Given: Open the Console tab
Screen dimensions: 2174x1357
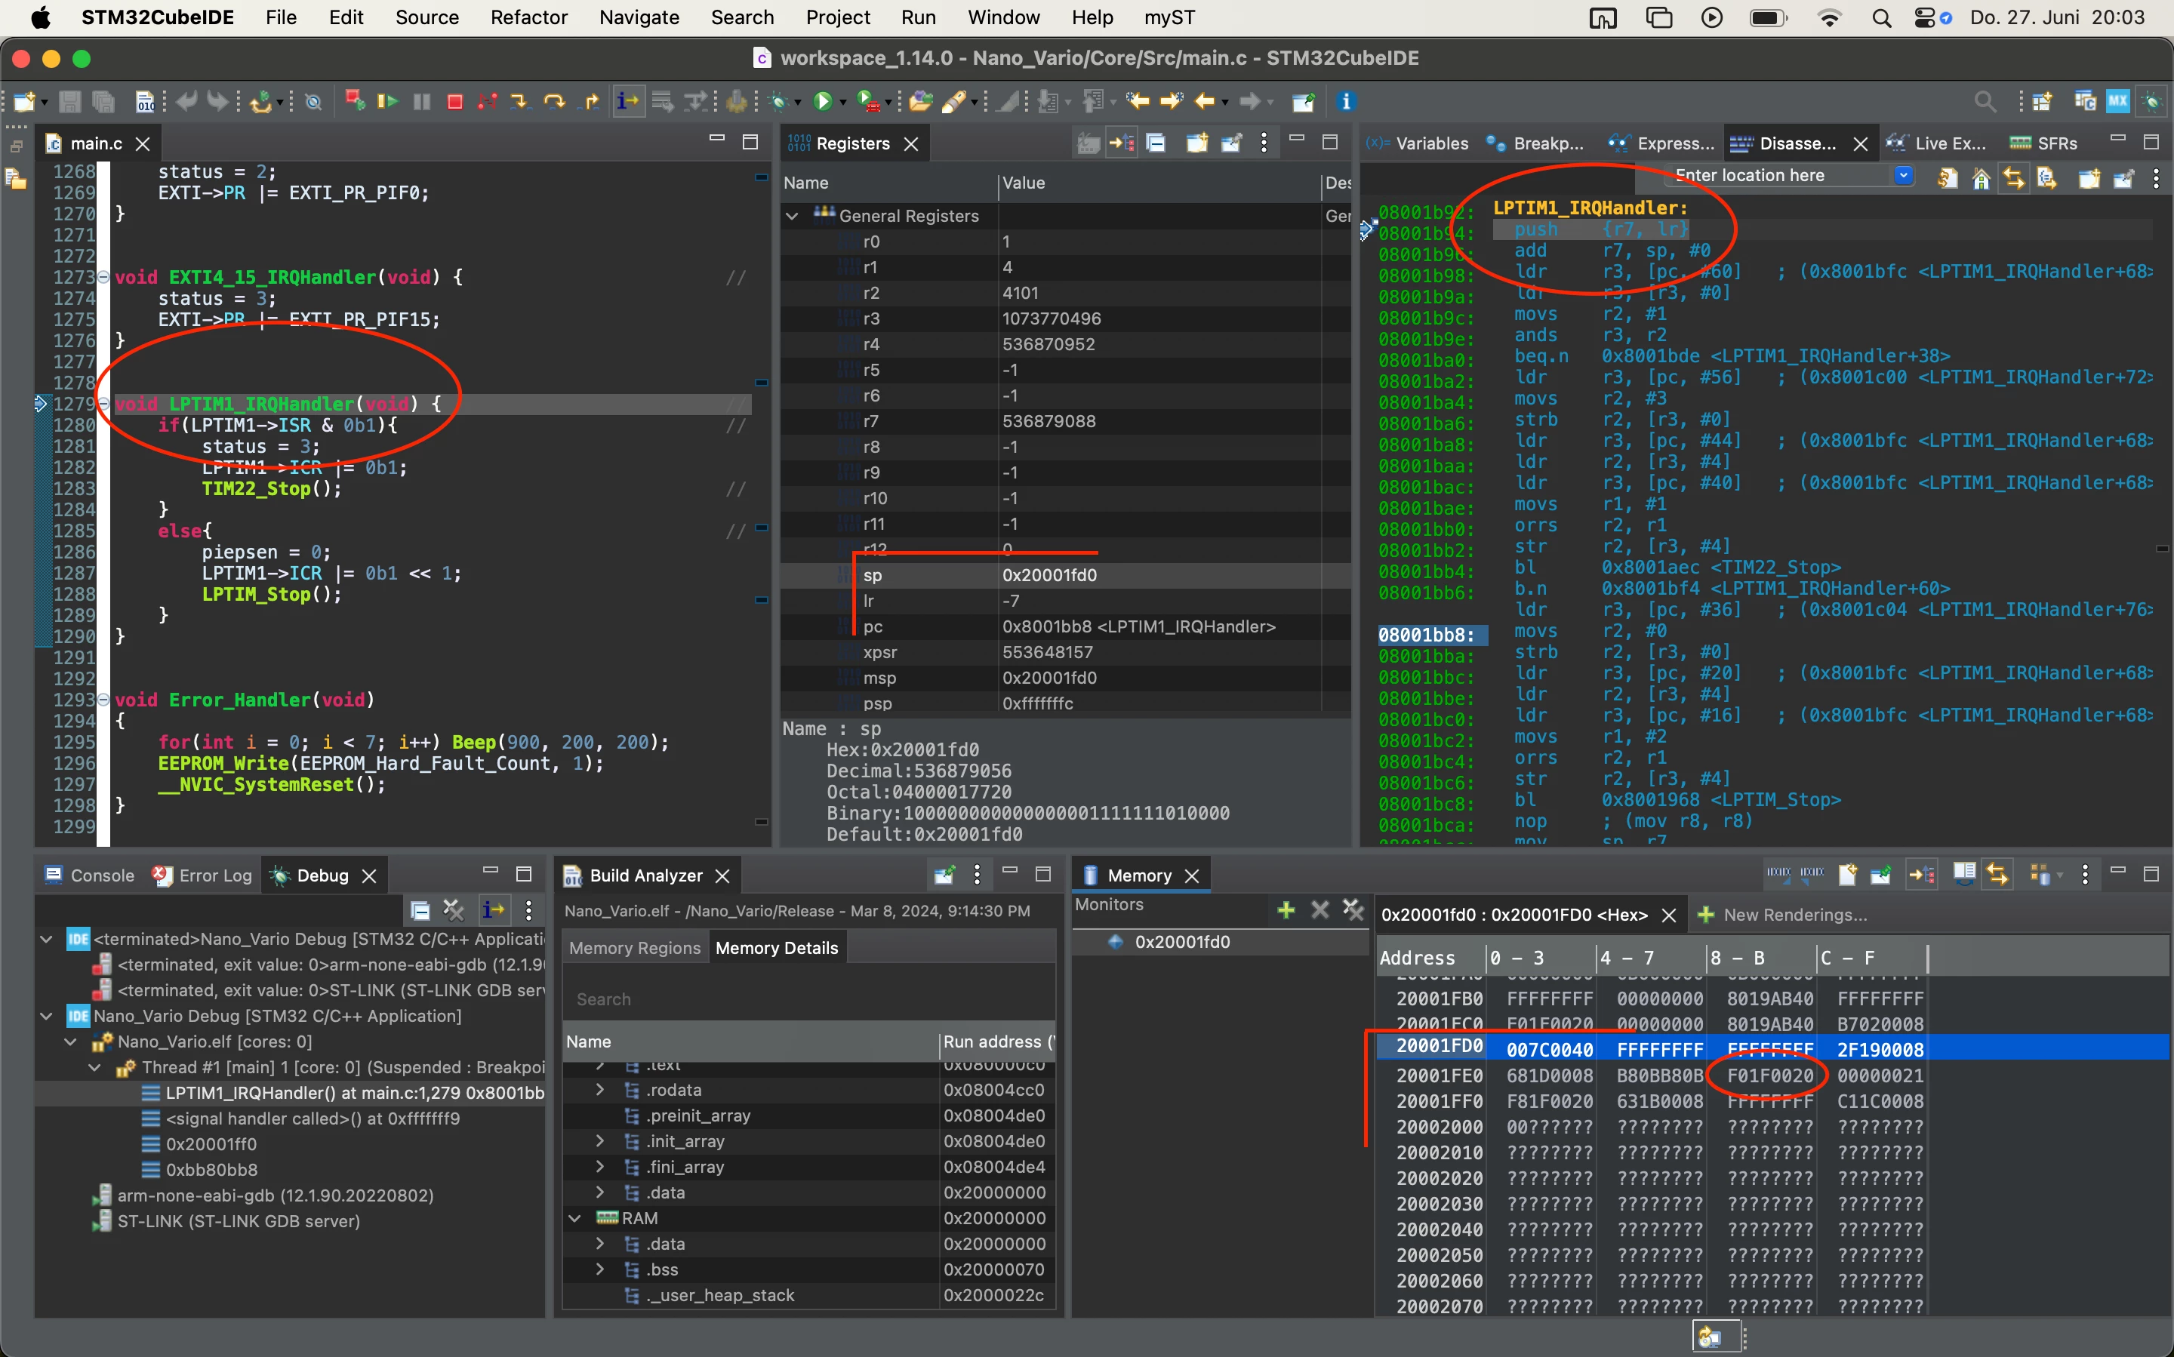Looking at the screenshot, I should pos(89,875).
